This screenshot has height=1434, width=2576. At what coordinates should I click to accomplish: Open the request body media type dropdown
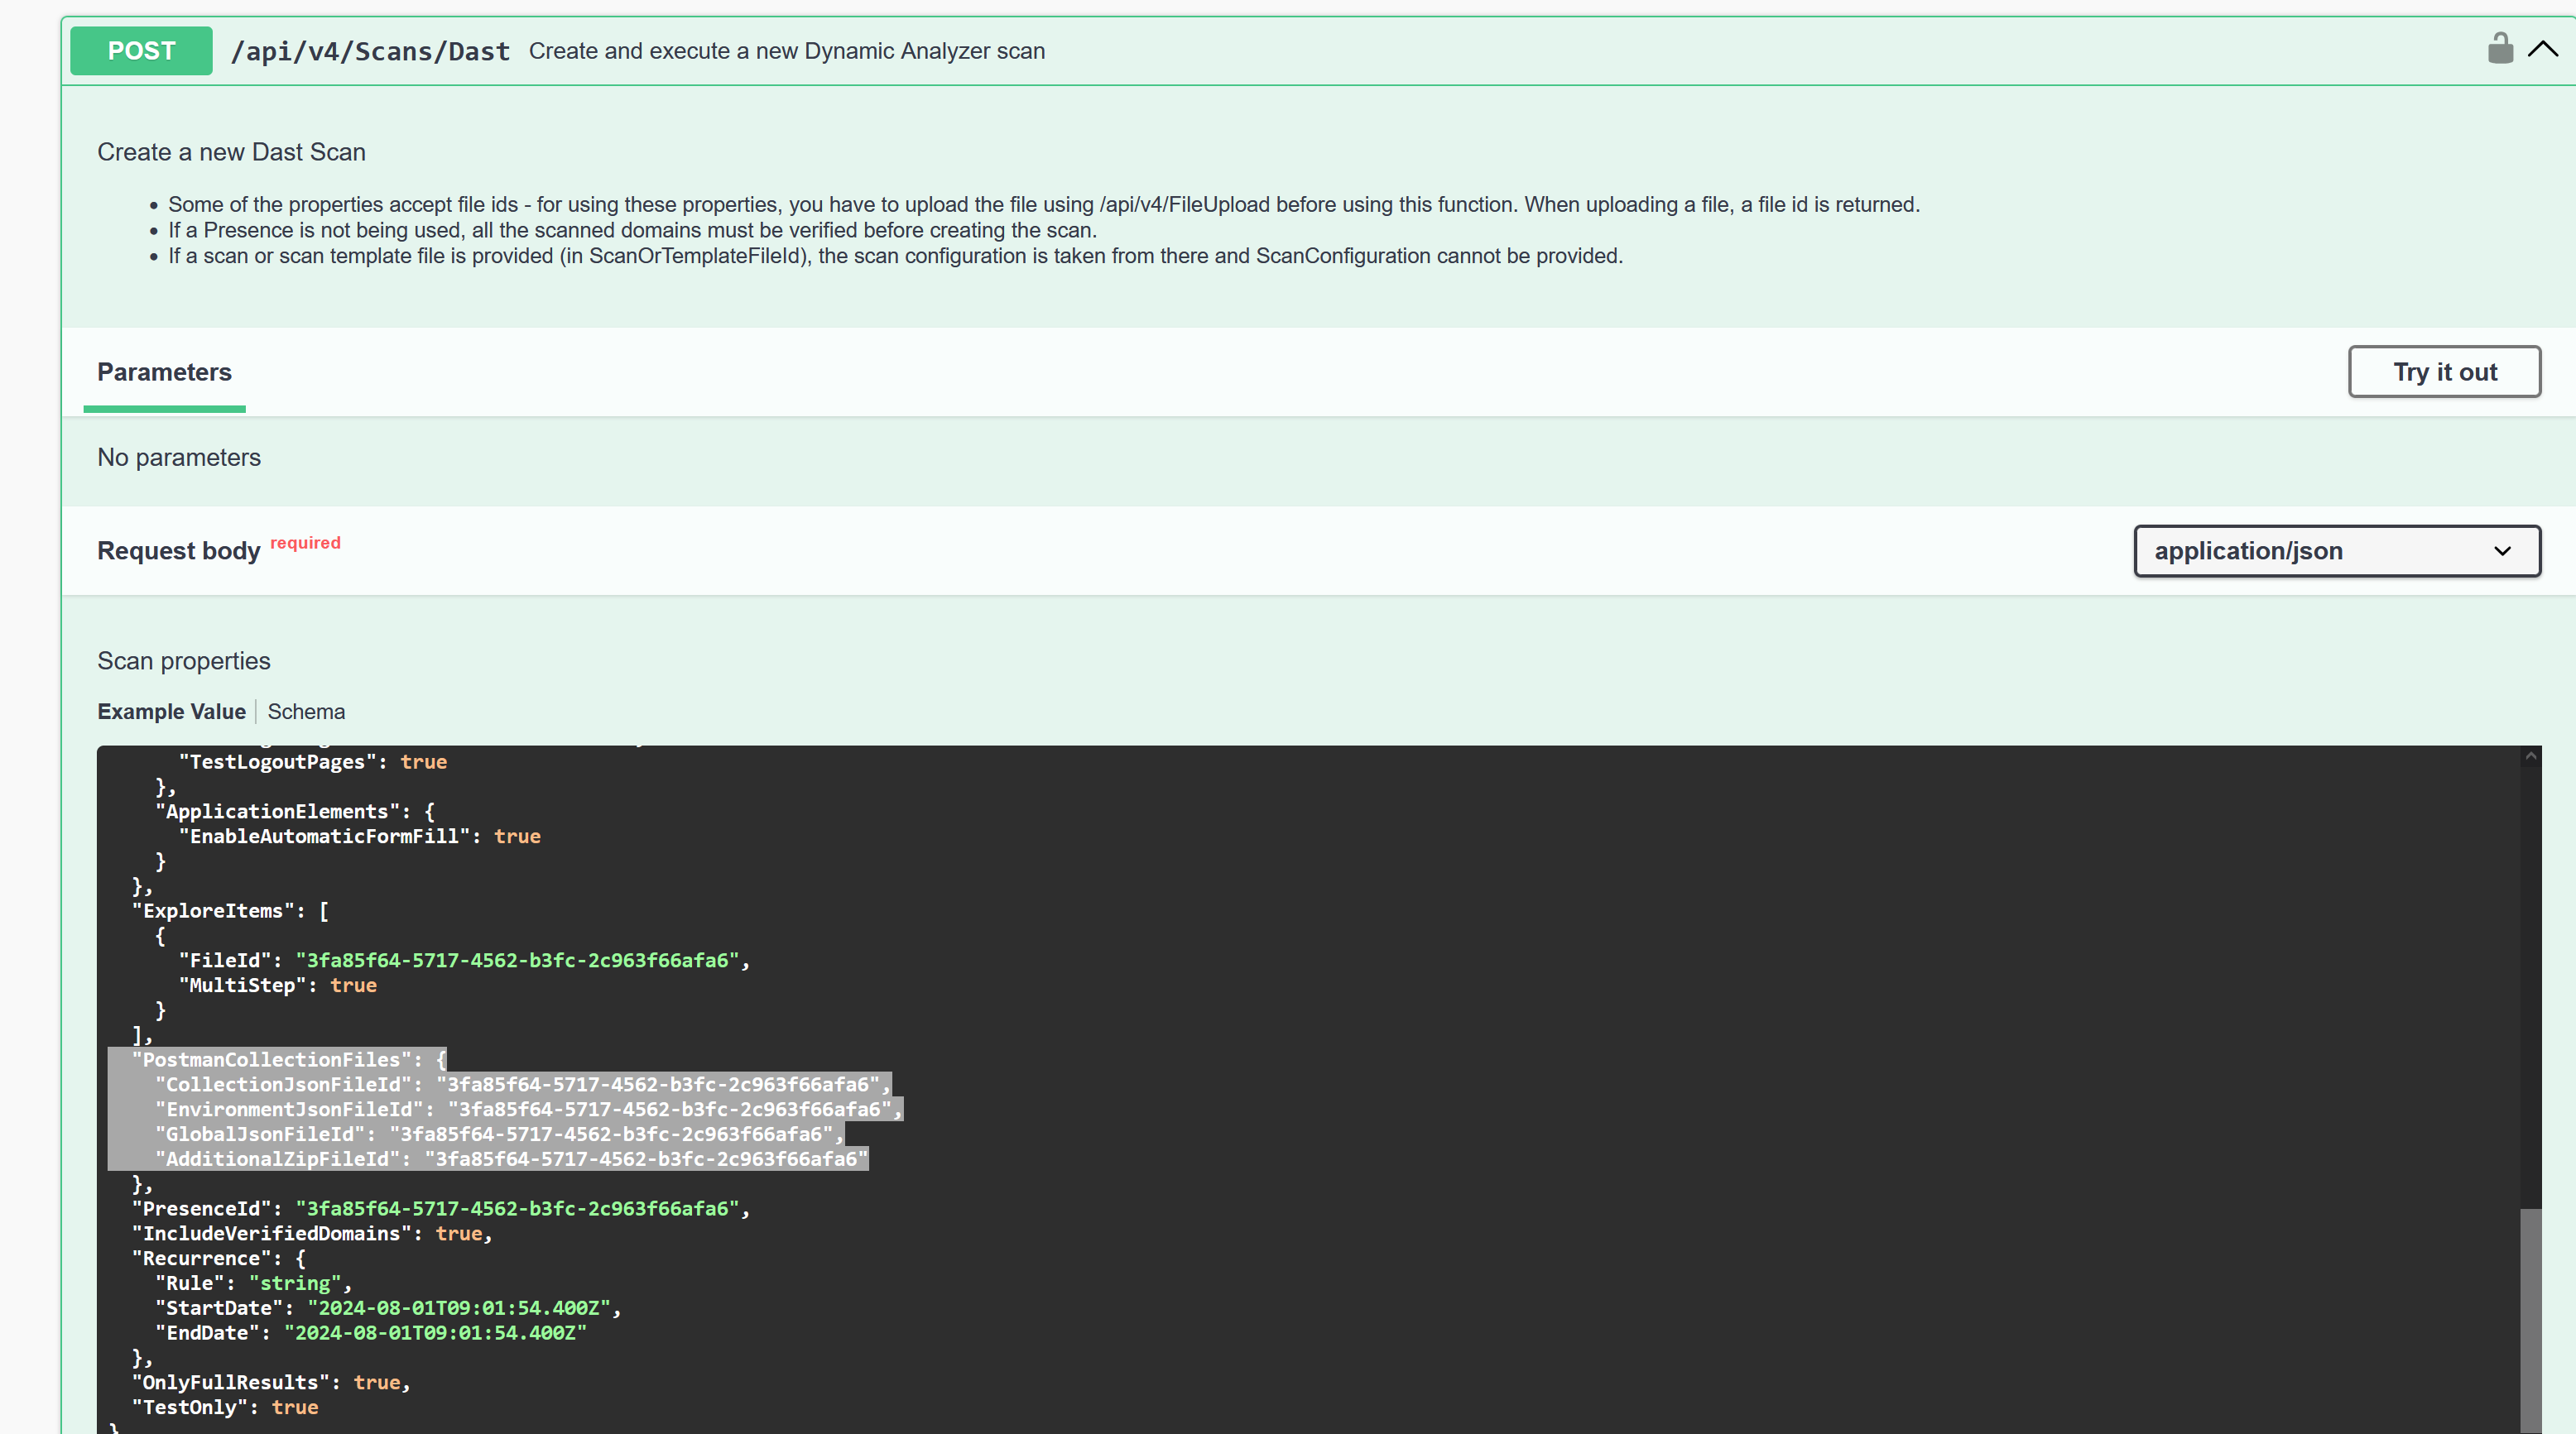[2335, 550]
